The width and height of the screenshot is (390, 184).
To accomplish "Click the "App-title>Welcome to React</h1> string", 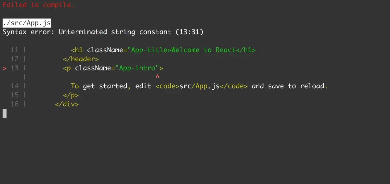I will pos(191,50).
